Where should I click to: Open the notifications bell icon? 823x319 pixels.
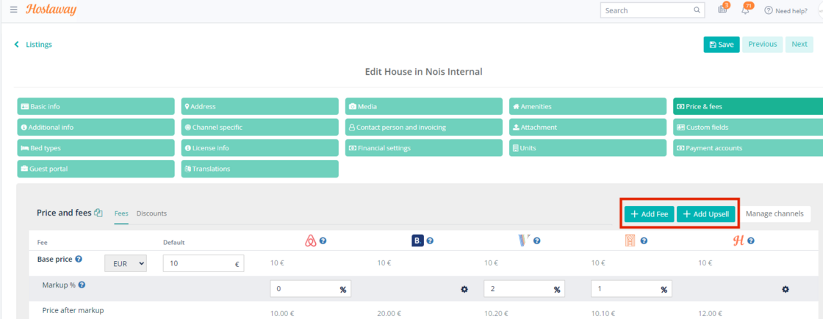tap(746, 10)
